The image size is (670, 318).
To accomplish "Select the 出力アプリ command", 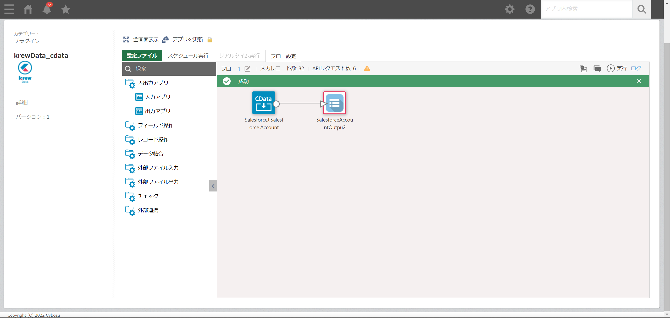I will tap(153, 111).
